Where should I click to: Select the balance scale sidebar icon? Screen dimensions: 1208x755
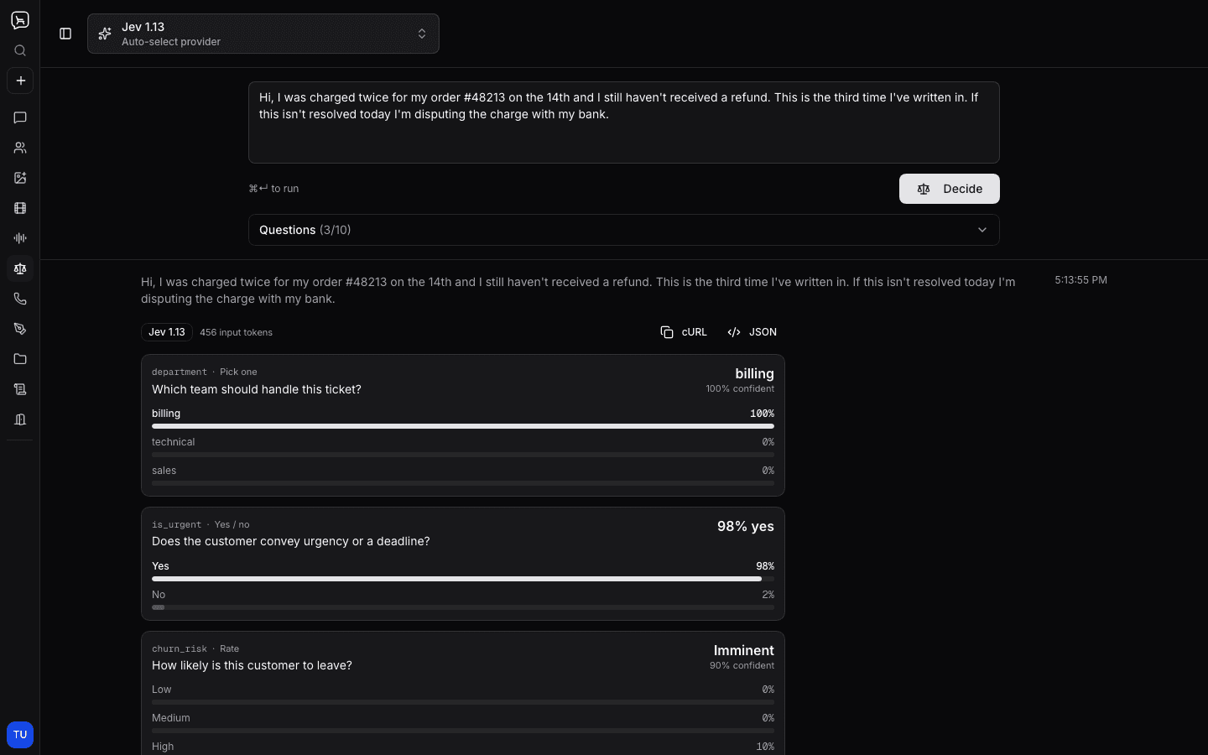click(20, 268)
